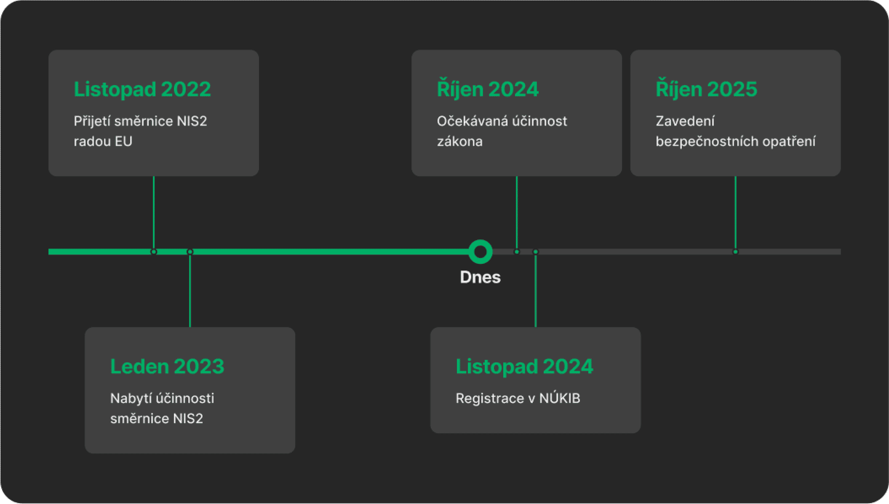Image resolution: width=889 pixels, height=504 pixels.
Task: Click the Dnes timeline ring marker
Action: [x=480, y=252]
